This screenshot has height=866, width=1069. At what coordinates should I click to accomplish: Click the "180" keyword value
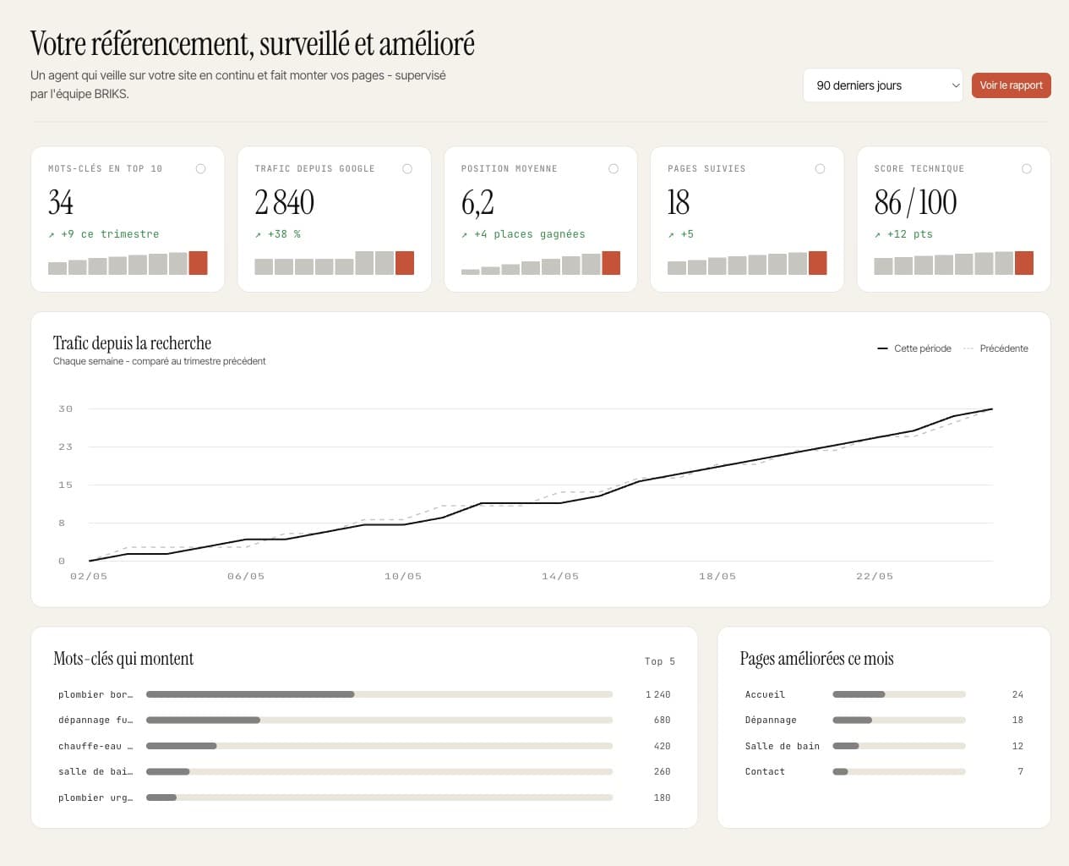[x=662, y=797]
